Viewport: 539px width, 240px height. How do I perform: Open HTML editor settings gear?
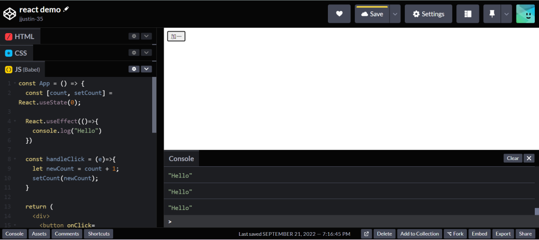point(134,36)
